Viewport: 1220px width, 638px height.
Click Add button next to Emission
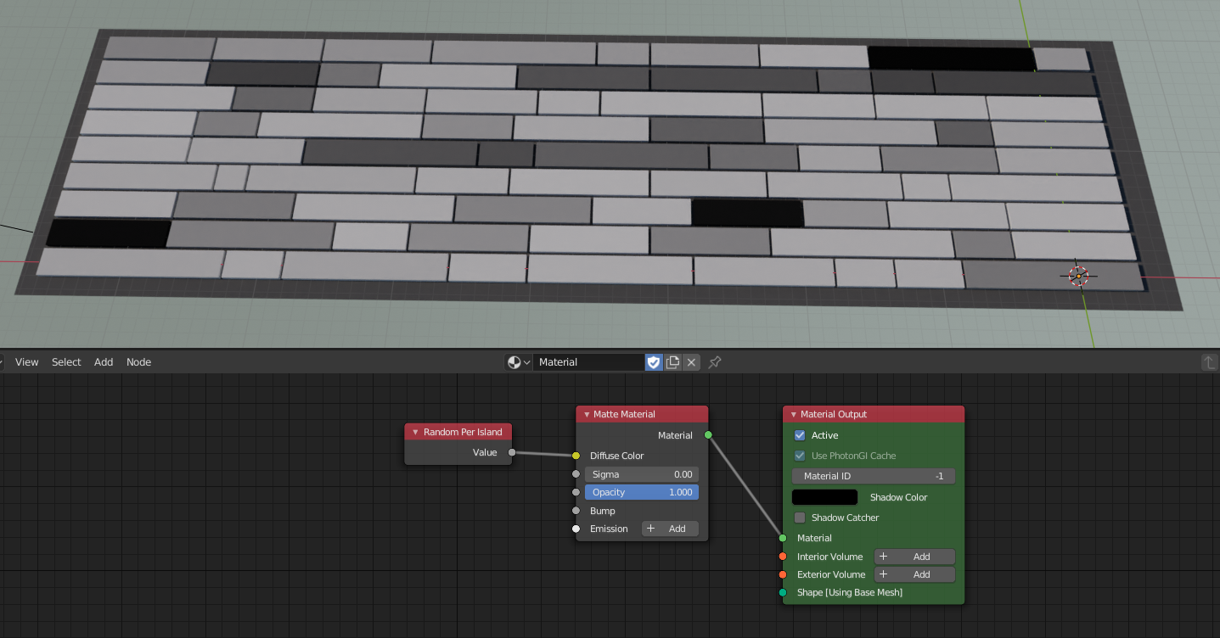[x=669, y=529]
